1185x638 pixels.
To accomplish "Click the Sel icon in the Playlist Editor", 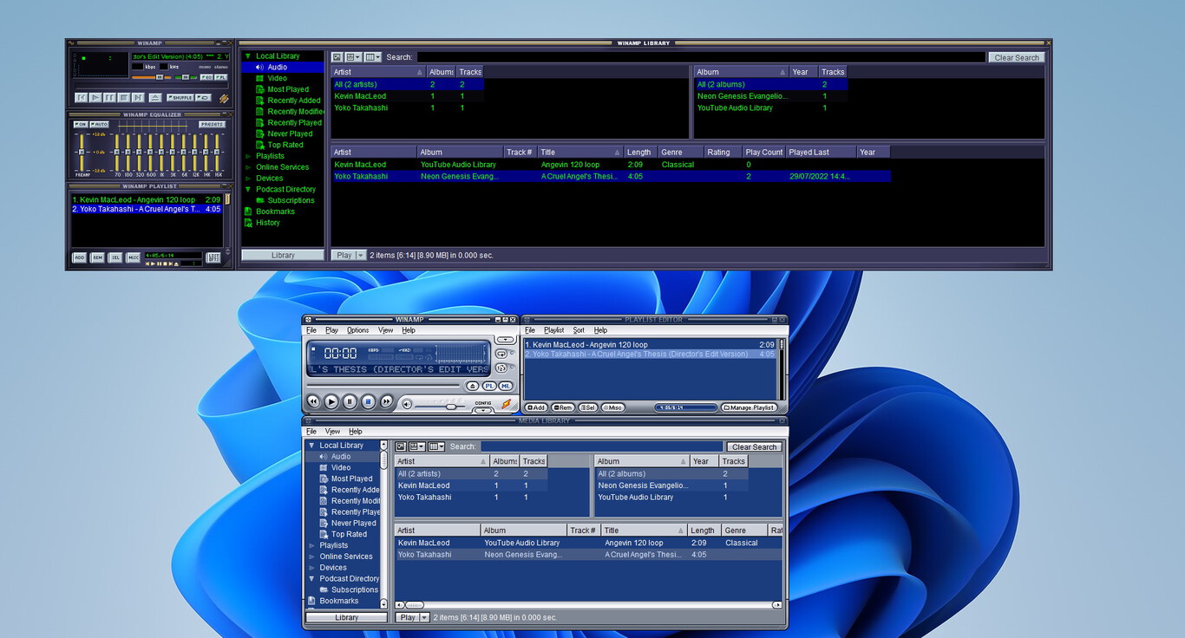I will 588,407.
